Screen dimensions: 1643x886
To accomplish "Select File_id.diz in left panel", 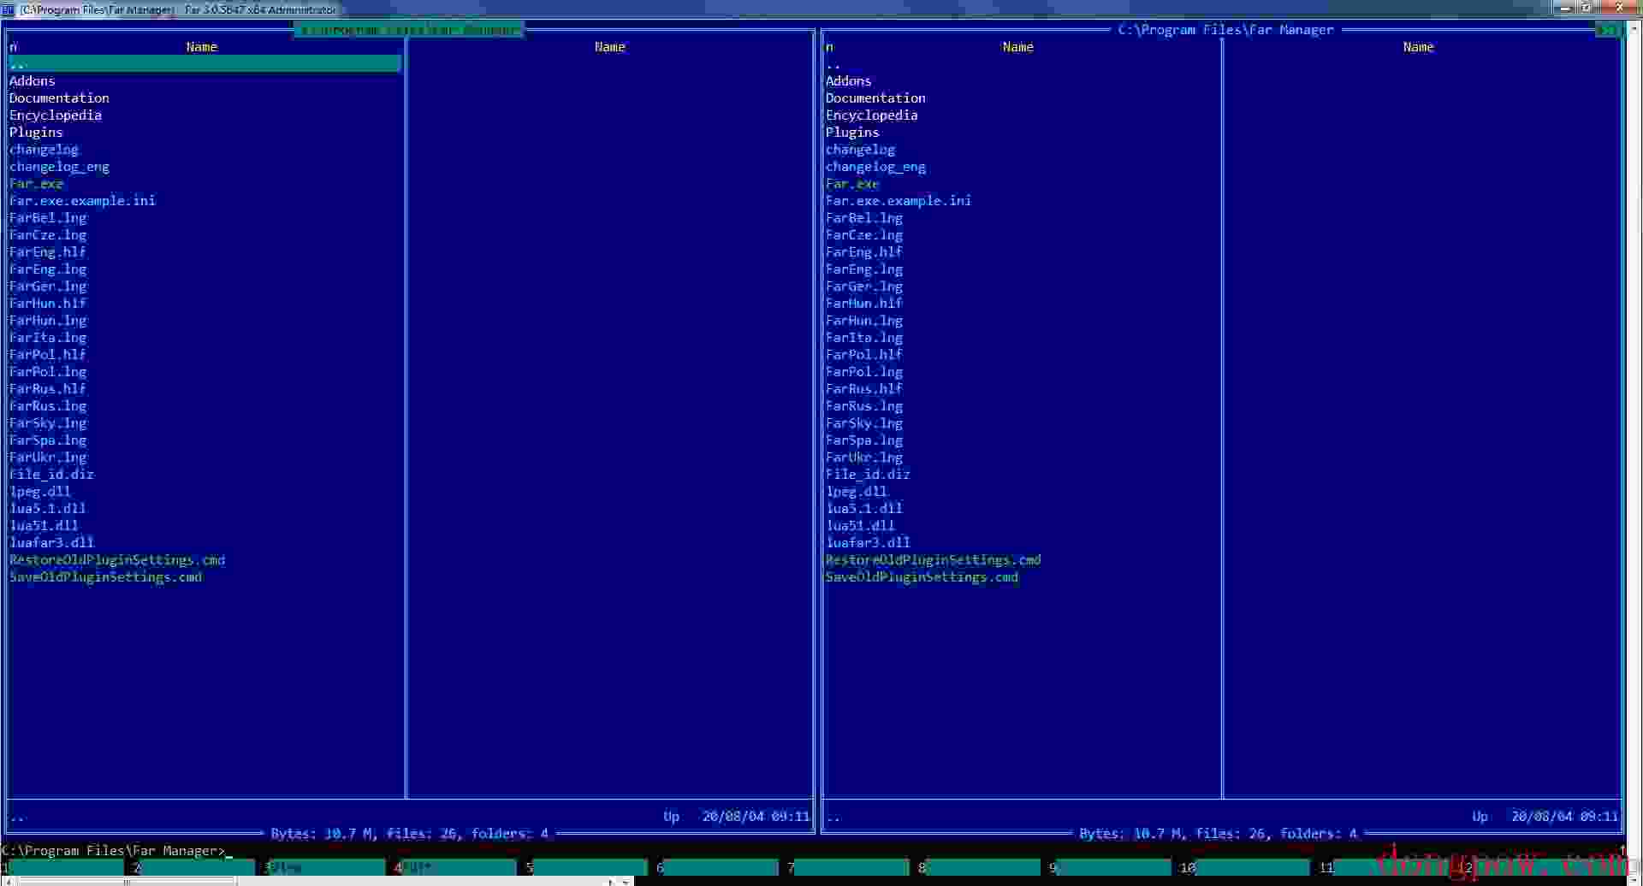I will point(51,475).
